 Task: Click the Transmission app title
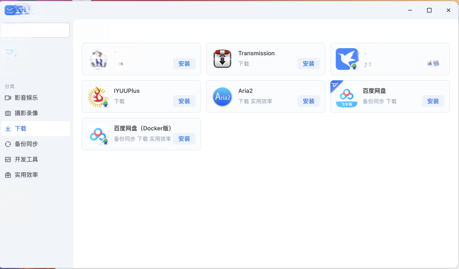pos(256,53)
